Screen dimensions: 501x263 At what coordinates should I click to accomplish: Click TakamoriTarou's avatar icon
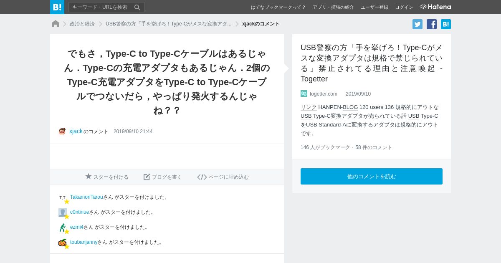[63, 197]
